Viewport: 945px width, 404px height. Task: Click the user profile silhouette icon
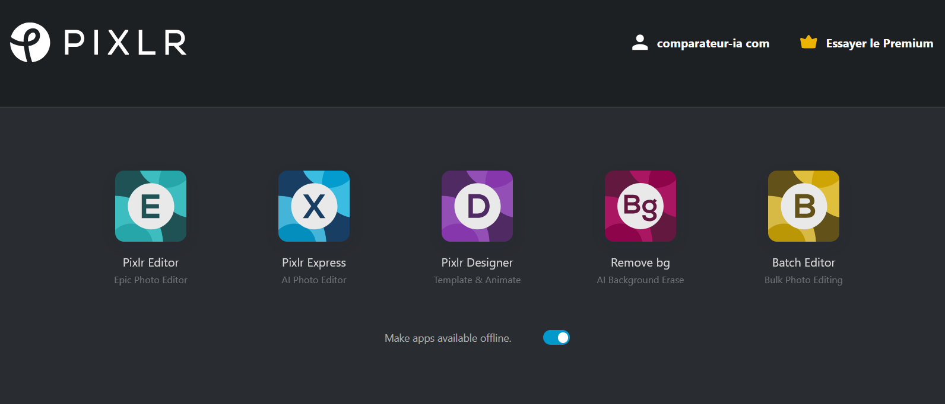(x=640, y=43)
